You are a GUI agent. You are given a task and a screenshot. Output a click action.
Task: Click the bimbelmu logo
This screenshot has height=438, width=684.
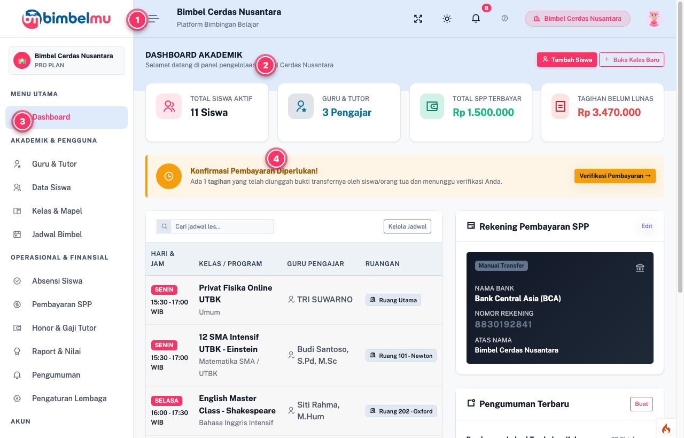66,19
